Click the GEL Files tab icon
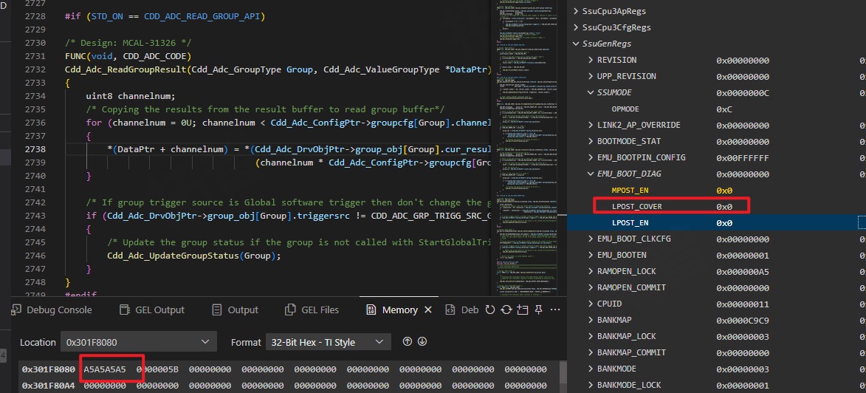This screenshot has height=393, width=866. pos(290,310)
